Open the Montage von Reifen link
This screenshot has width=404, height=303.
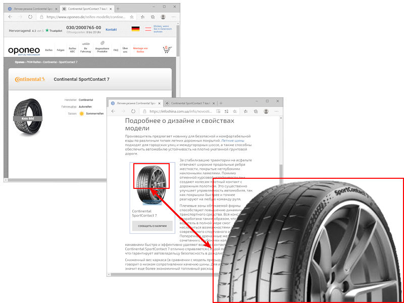140,50
